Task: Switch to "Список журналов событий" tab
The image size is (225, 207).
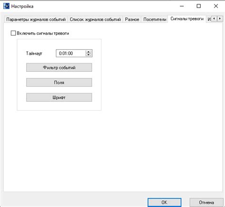Action: [x=95, y=19]
